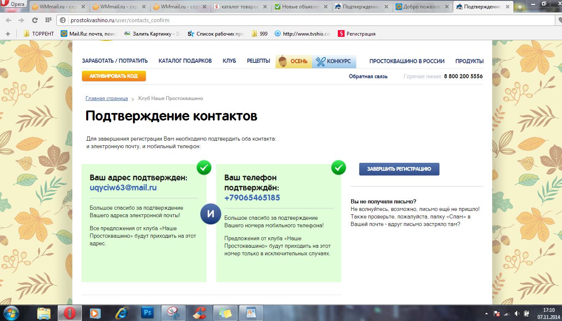Open the ТОРРЕНТ bookmark folder

[39, 34]
